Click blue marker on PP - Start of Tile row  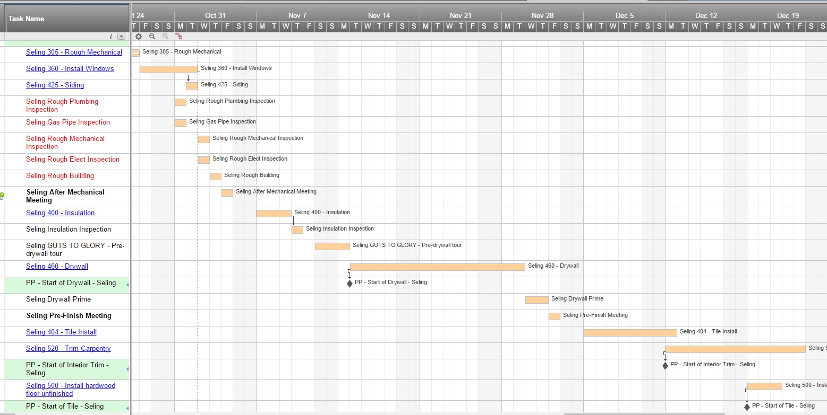tap(127, 408)
